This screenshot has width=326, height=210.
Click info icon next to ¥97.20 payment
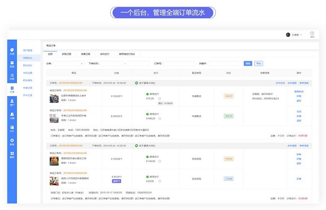tap(160, 99)
